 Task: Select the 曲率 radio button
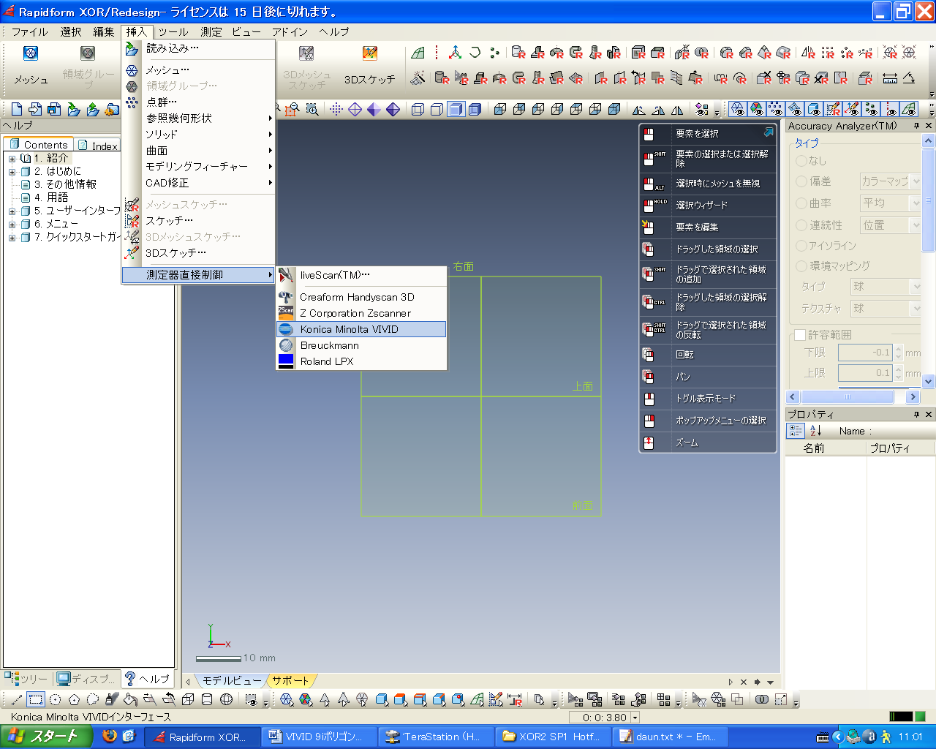click(x=801, y=203)
